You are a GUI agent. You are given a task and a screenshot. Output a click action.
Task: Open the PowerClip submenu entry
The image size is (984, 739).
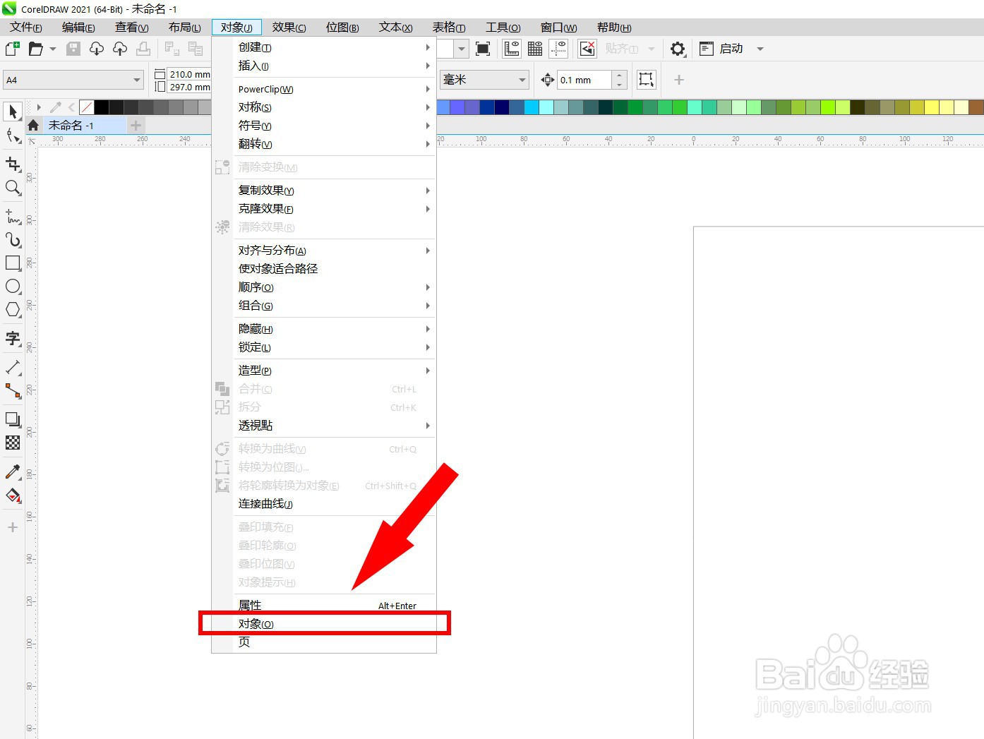click(324, 89)
